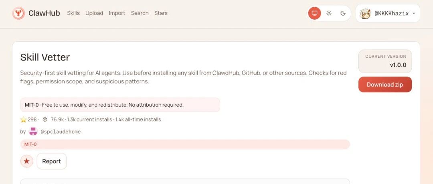Viewport: 433px width, 184px height.
Task: Click the ClawHub brand name text
Action: pyautogui.click(x=44, y=13)
